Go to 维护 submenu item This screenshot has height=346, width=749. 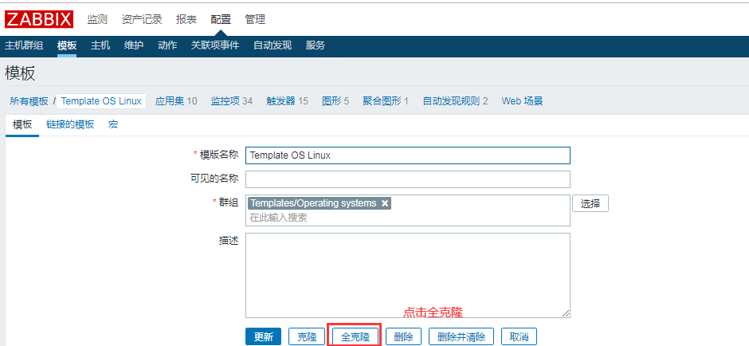[134, 45]
